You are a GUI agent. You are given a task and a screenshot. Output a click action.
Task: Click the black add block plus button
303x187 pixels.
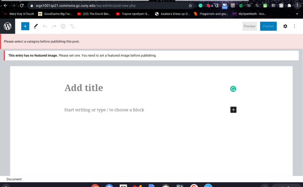[x=233, y=110]
